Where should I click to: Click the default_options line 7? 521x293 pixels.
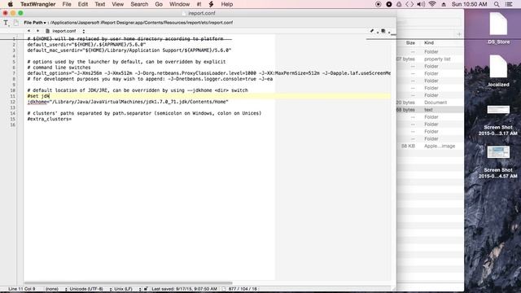[208, 73]
